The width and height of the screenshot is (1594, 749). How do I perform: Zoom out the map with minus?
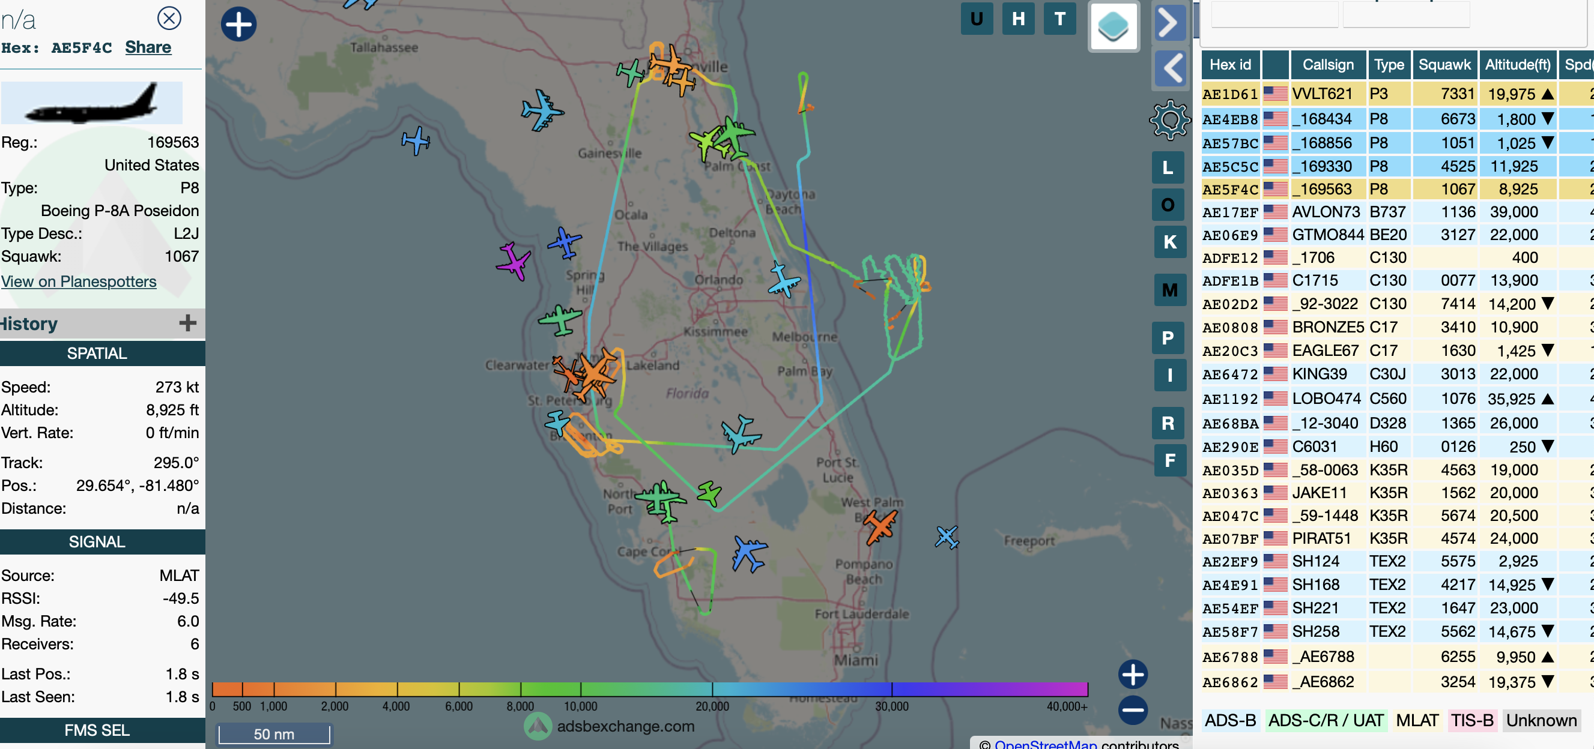[x=1133, y=710]
